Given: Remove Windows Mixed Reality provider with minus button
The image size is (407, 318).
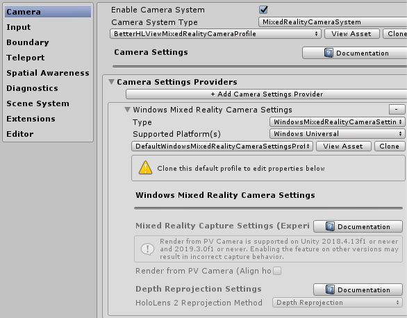Looking at the screenshot, I should point(397,109).
